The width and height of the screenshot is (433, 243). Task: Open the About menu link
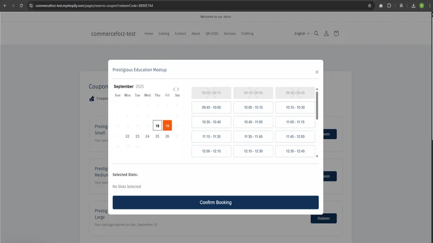[x=195, y=33]
